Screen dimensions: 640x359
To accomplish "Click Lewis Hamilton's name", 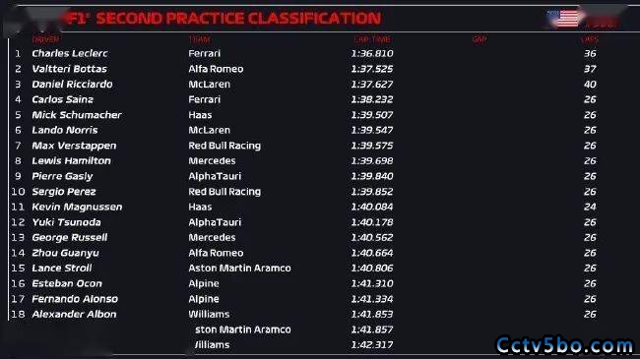I will coord(72,160).
